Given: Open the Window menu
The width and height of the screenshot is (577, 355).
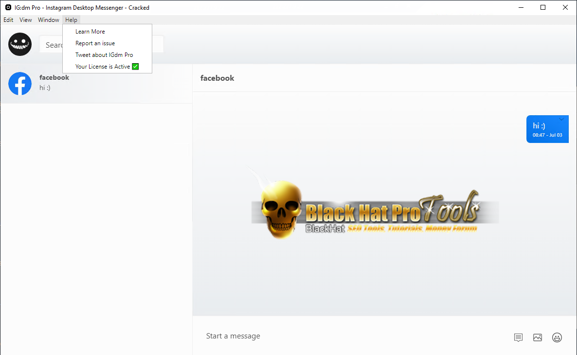Looking at the screenshot, I should tap(48, 20).
